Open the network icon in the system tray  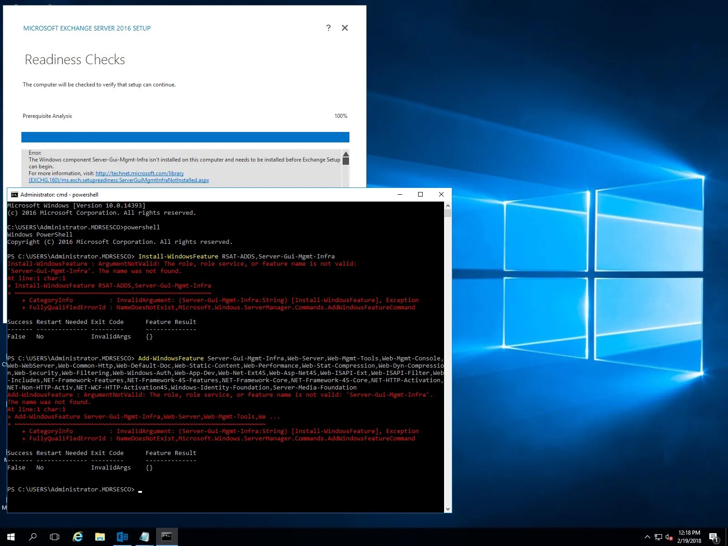(x=658, y=537)
